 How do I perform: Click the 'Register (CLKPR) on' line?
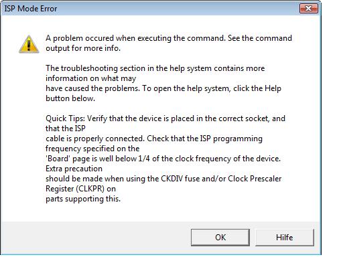pos(80,189)
